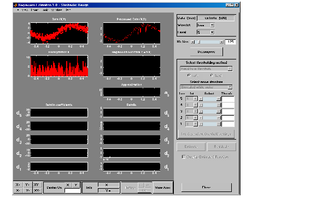Screen dimensions: 328x204
Task: Zoom out horizontally with the X- button
Action: [18, 190]
